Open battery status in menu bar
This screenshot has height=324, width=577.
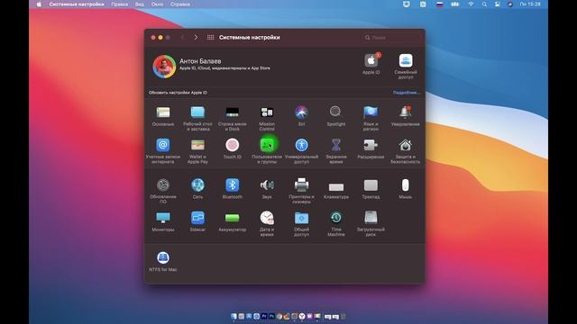tap(454, 4)
